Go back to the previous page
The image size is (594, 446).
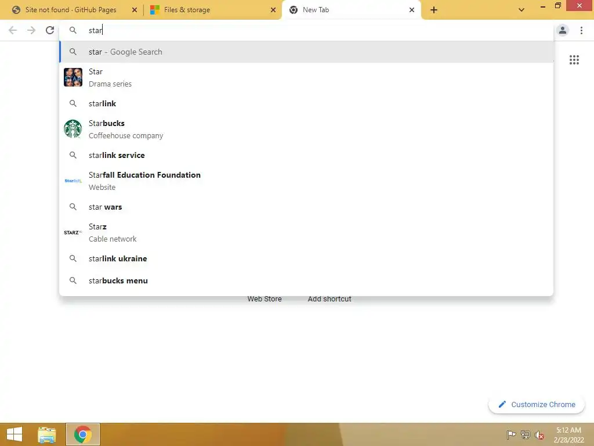pyautogui.click(x=13, y=30)
